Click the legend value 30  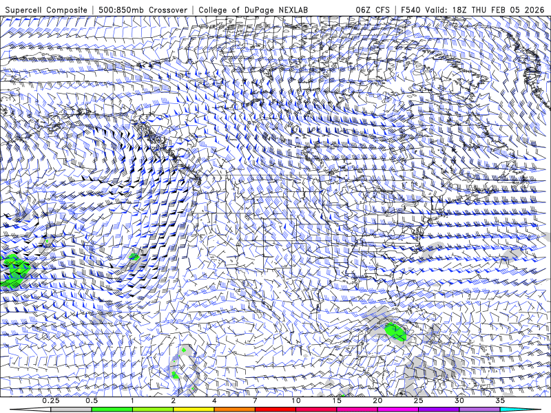pyautogui.click(x=459, y=401)
